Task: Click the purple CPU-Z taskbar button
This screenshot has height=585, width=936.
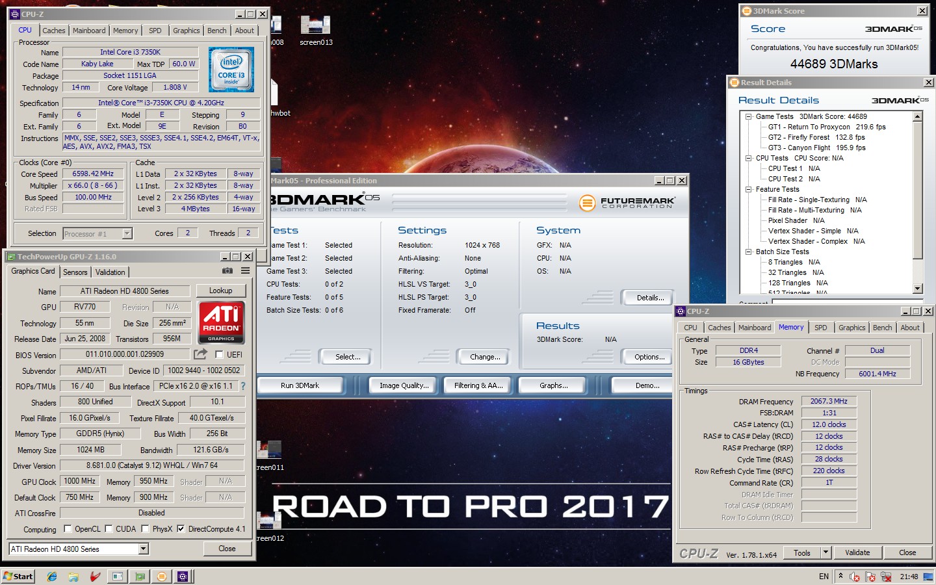Action: click(x=183, y=577)
